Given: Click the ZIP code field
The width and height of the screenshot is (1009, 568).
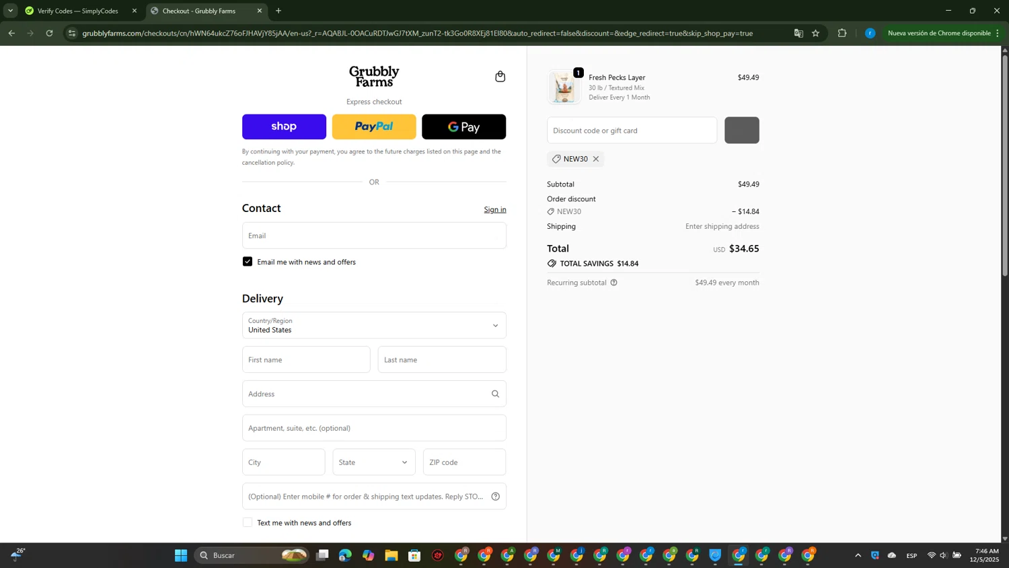Looking at the screenshot, I should coord(464,462).
